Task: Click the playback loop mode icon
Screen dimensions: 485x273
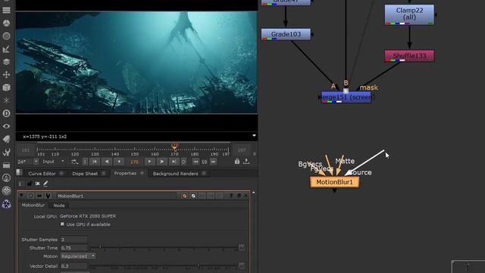Action: coord(74,162)
